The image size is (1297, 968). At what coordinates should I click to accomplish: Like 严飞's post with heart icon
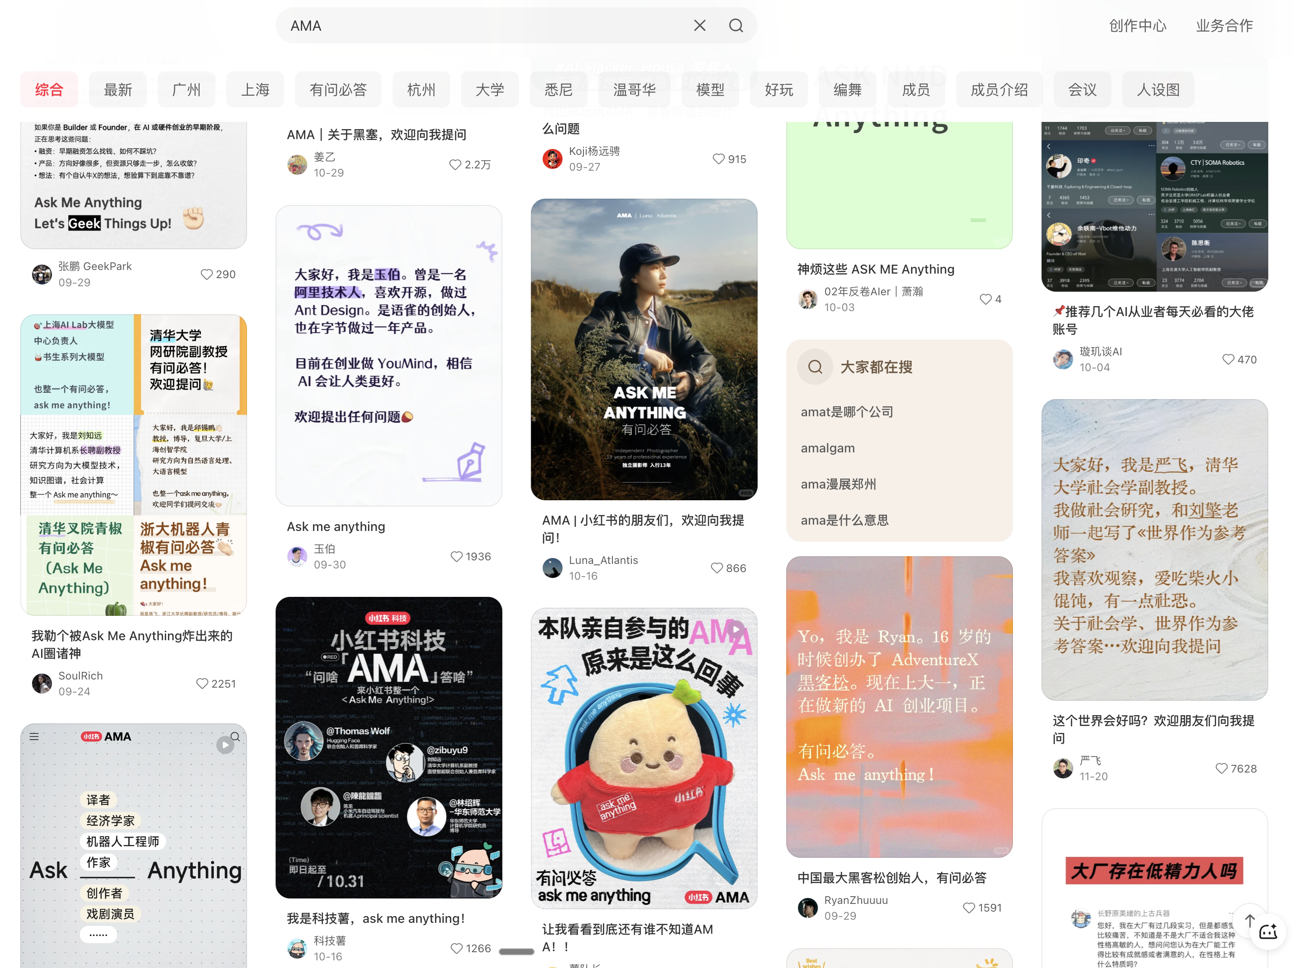[x=1221, y=768]
